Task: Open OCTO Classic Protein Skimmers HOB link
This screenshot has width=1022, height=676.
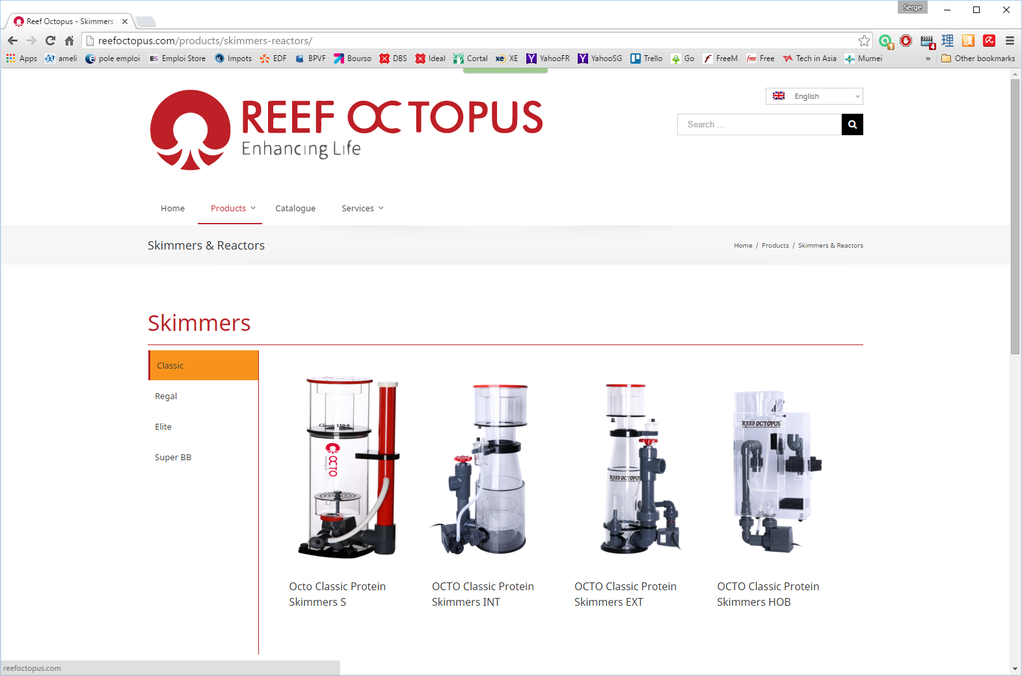Action: pyautogui.click(x=768, y=594)
